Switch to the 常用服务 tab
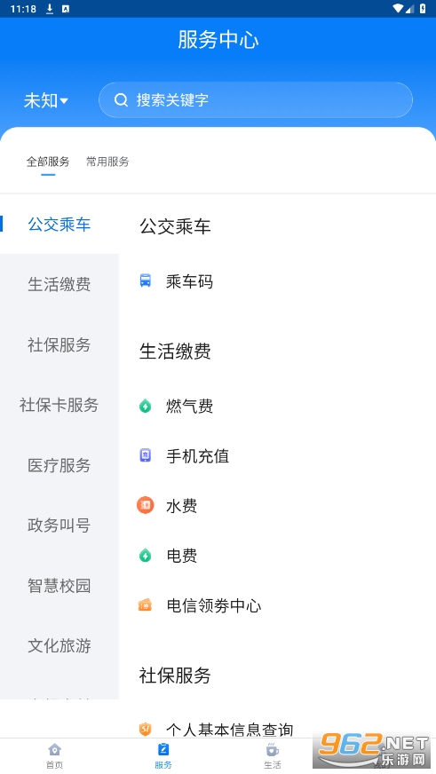 tap(107, 162)
